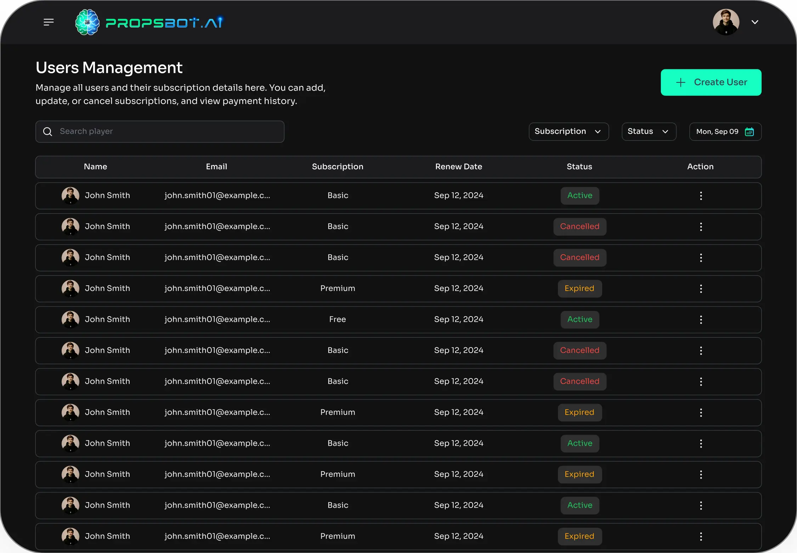This screenshot has height=553, width=797.
Task: Click the Renew Date column header
Action: tap(458, 166)
